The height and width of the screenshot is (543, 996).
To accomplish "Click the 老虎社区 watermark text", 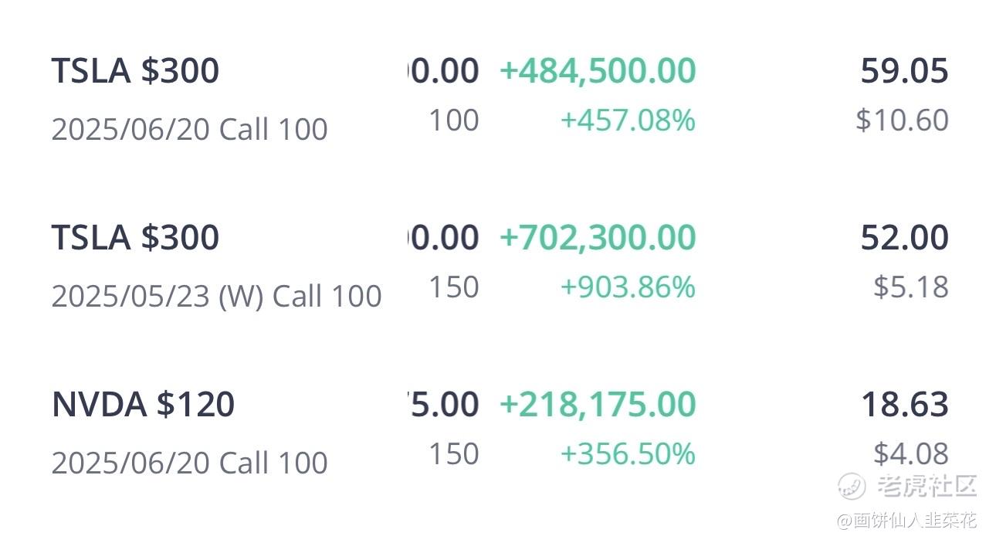I will pos(927,486).
